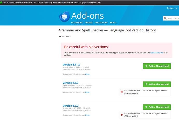Click the Thunderbird logo icon
This screenshot has height=124, width=179.
click(64, 17)
